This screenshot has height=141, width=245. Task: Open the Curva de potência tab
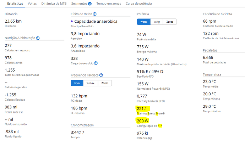coord(139,4)
